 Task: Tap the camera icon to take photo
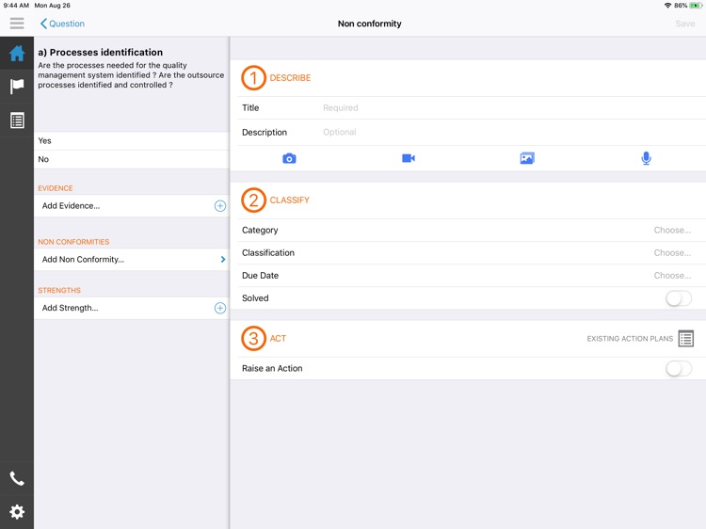(x=289, y=159)
